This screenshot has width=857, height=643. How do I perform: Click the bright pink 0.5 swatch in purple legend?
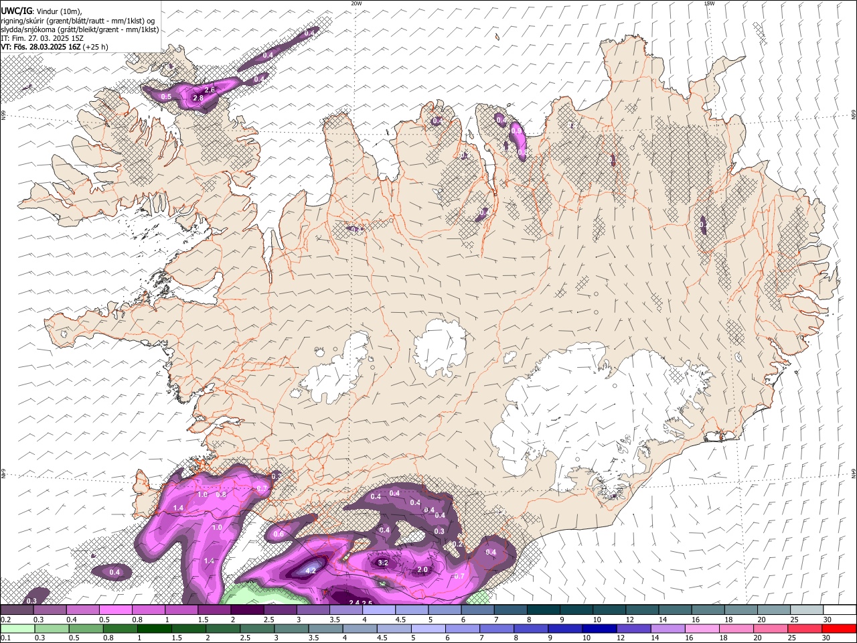click(x=116, y=610)
